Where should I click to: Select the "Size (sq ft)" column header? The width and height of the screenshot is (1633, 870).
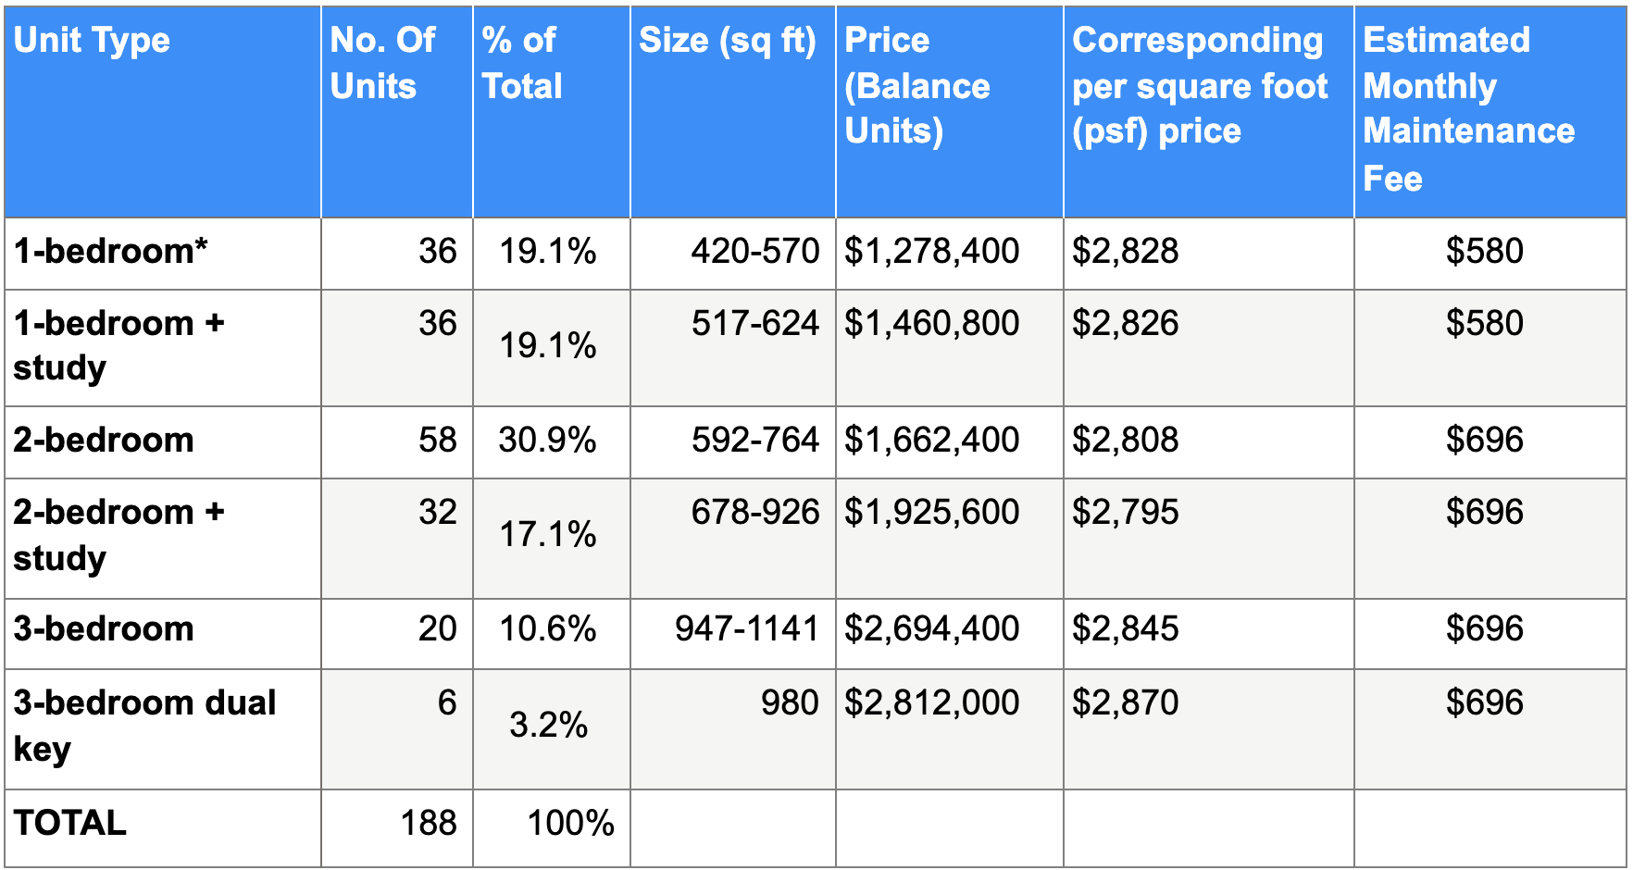point(728,41)
